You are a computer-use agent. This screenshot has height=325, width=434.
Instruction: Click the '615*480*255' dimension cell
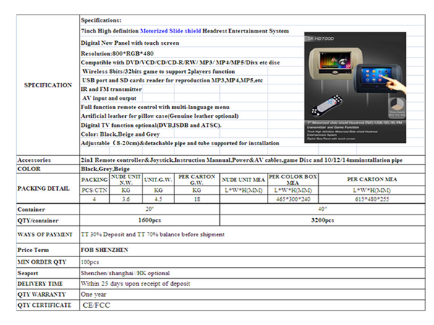372,199
